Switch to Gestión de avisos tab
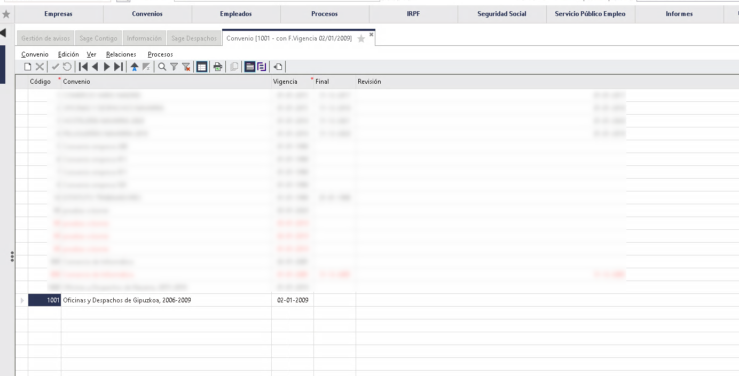 point(45,38)
